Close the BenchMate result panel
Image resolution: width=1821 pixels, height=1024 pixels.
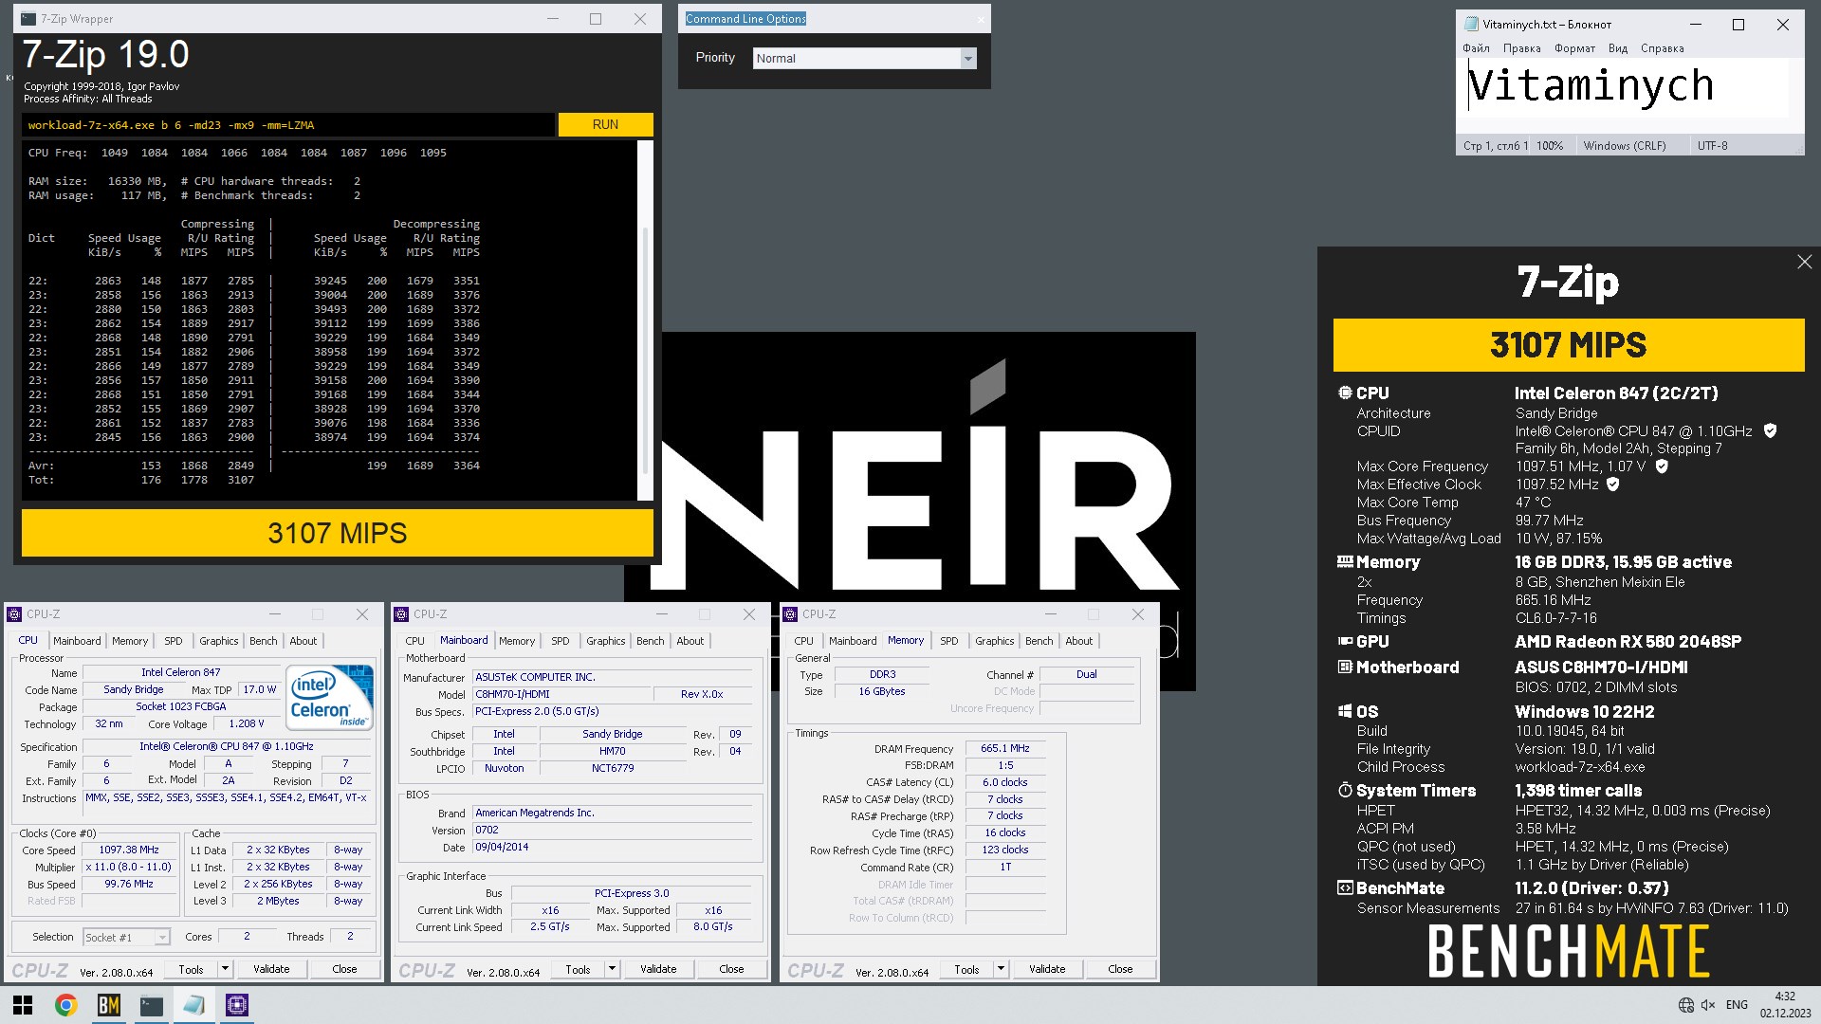[x=1804, y=262]
